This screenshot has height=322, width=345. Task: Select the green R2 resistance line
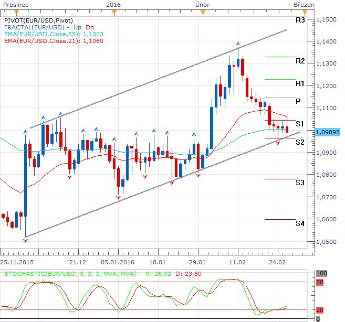[280, 57]
